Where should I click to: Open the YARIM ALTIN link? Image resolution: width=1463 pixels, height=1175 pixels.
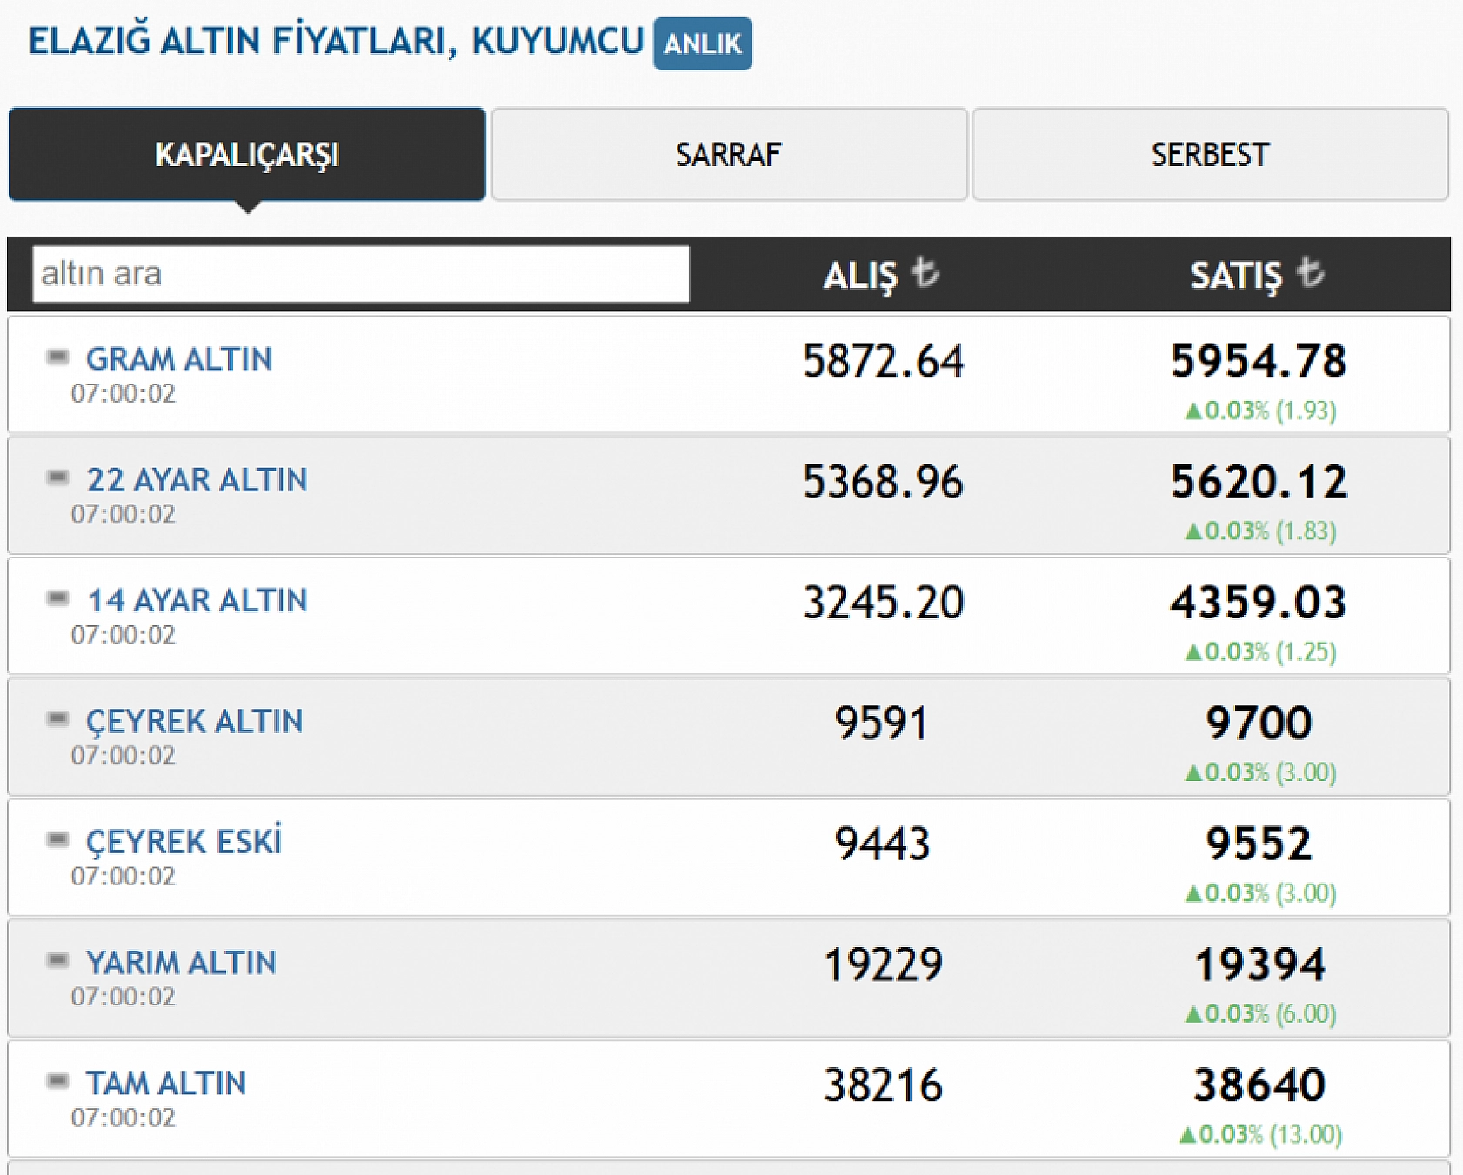(x=182, y=962)
